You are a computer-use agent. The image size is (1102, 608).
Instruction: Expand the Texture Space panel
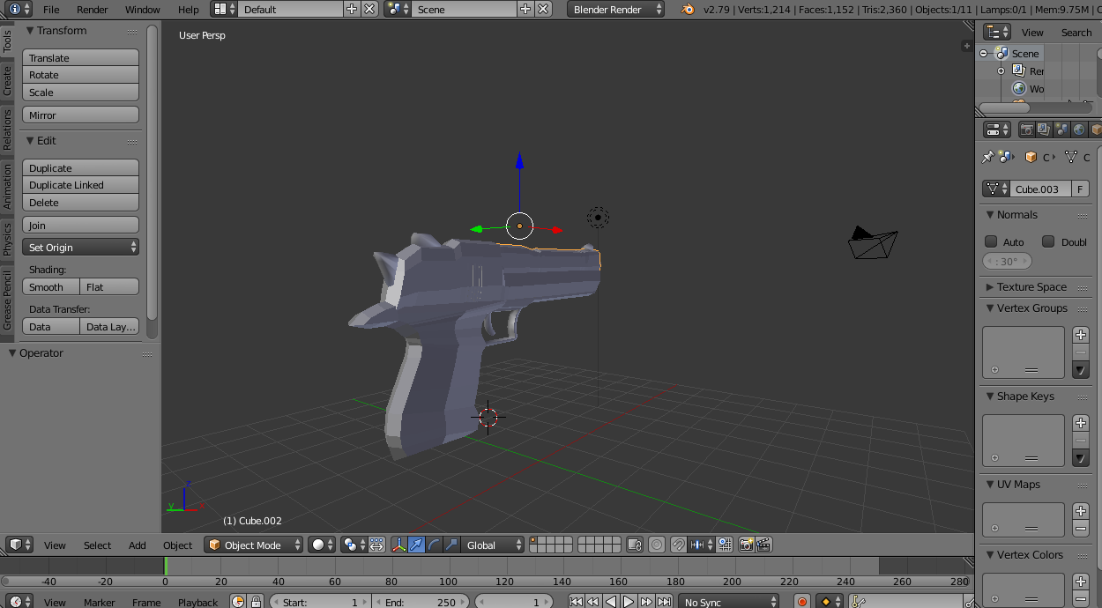[x=989, y=286]
